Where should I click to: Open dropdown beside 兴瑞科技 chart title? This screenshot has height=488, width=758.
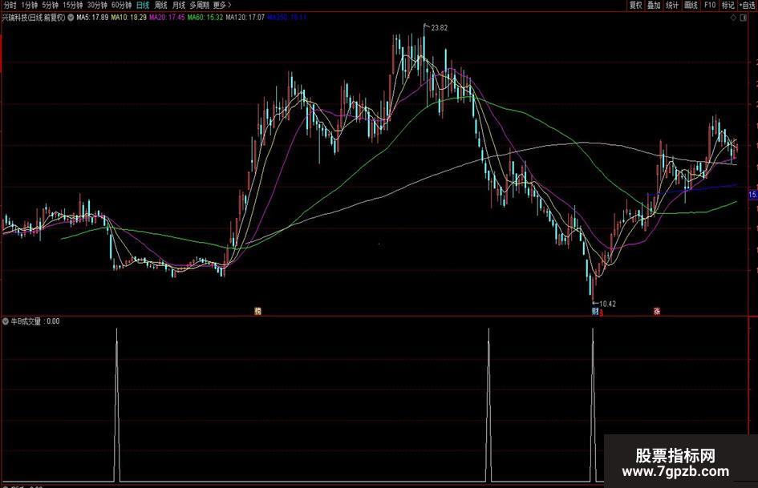[x=71, y=18]
